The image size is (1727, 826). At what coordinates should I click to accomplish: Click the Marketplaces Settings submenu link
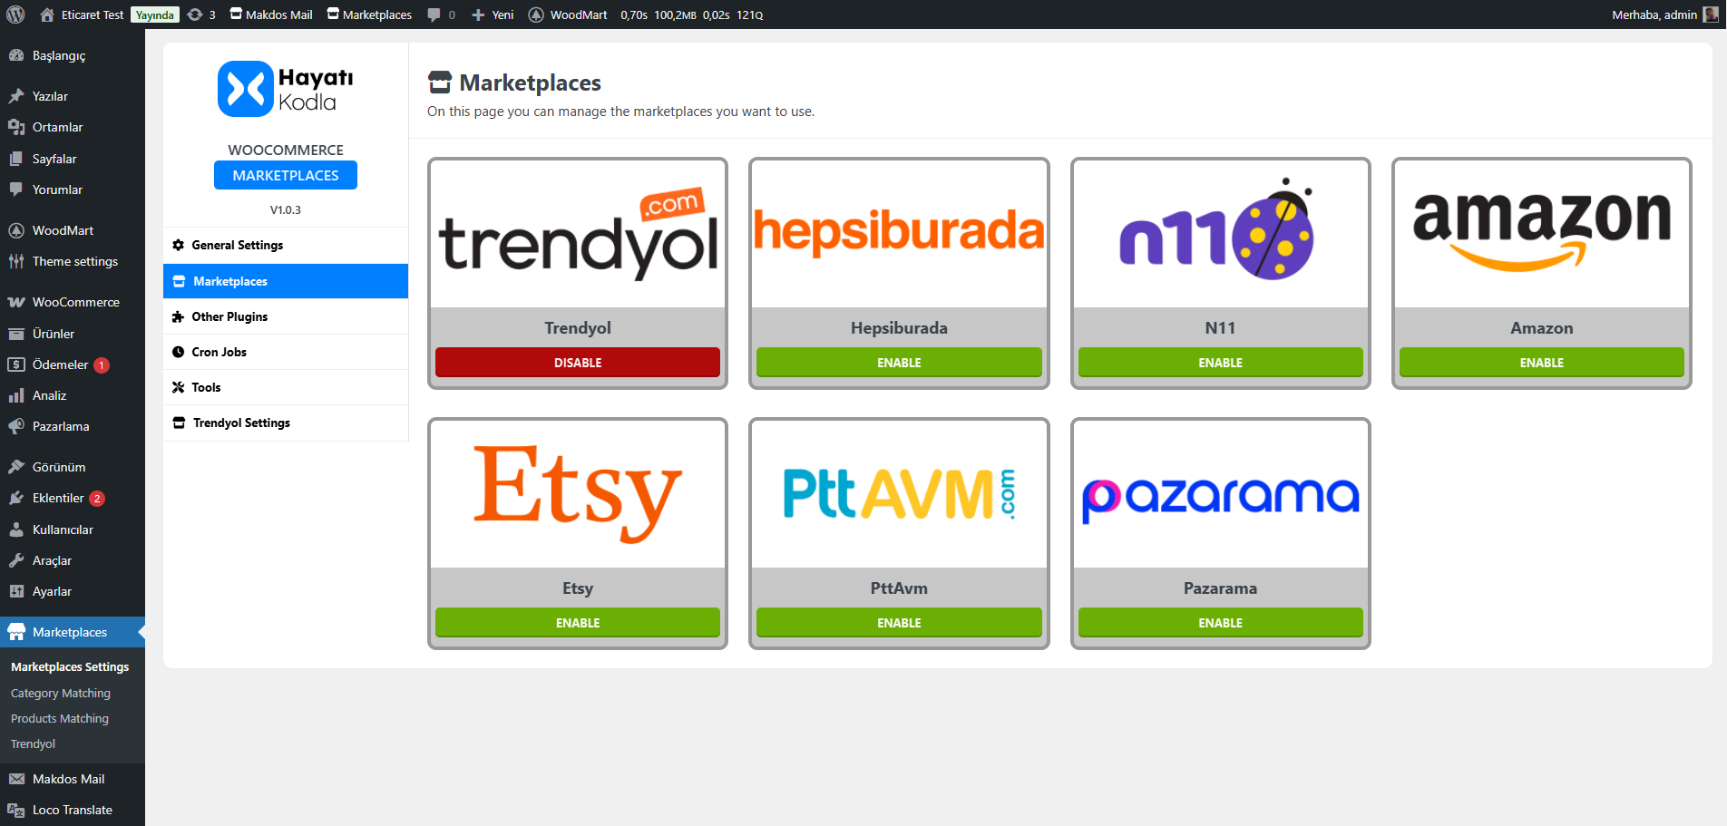(x=70, y=666)
